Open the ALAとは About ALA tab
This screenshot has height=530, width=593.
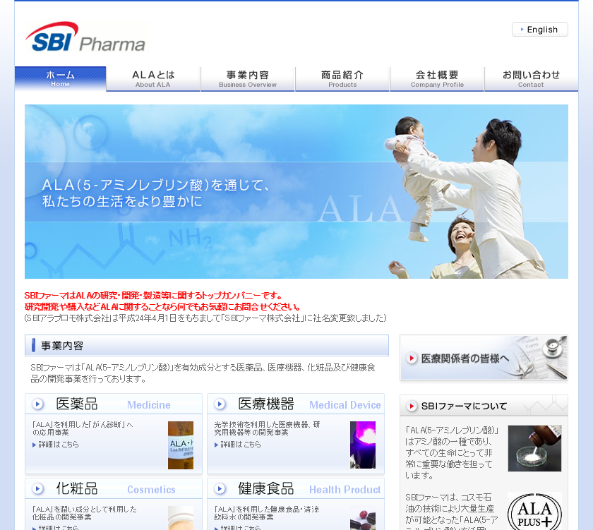[x=153, y=78]
